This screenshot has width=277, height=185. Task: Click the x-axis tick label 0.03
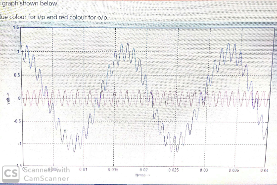[204, 170]
